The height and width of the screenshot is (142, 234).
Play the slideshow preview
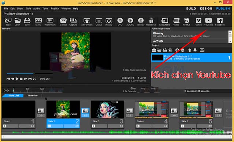coord(17,79)
